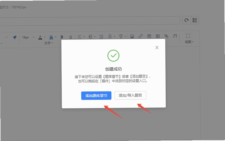Attach a file with the paperclip icon
The image size is (225, 141).
click(x=166, y=36)
